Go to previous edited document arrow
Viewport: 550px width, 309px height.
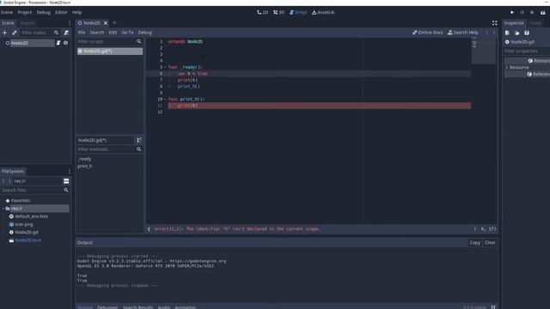pos(487,33)
